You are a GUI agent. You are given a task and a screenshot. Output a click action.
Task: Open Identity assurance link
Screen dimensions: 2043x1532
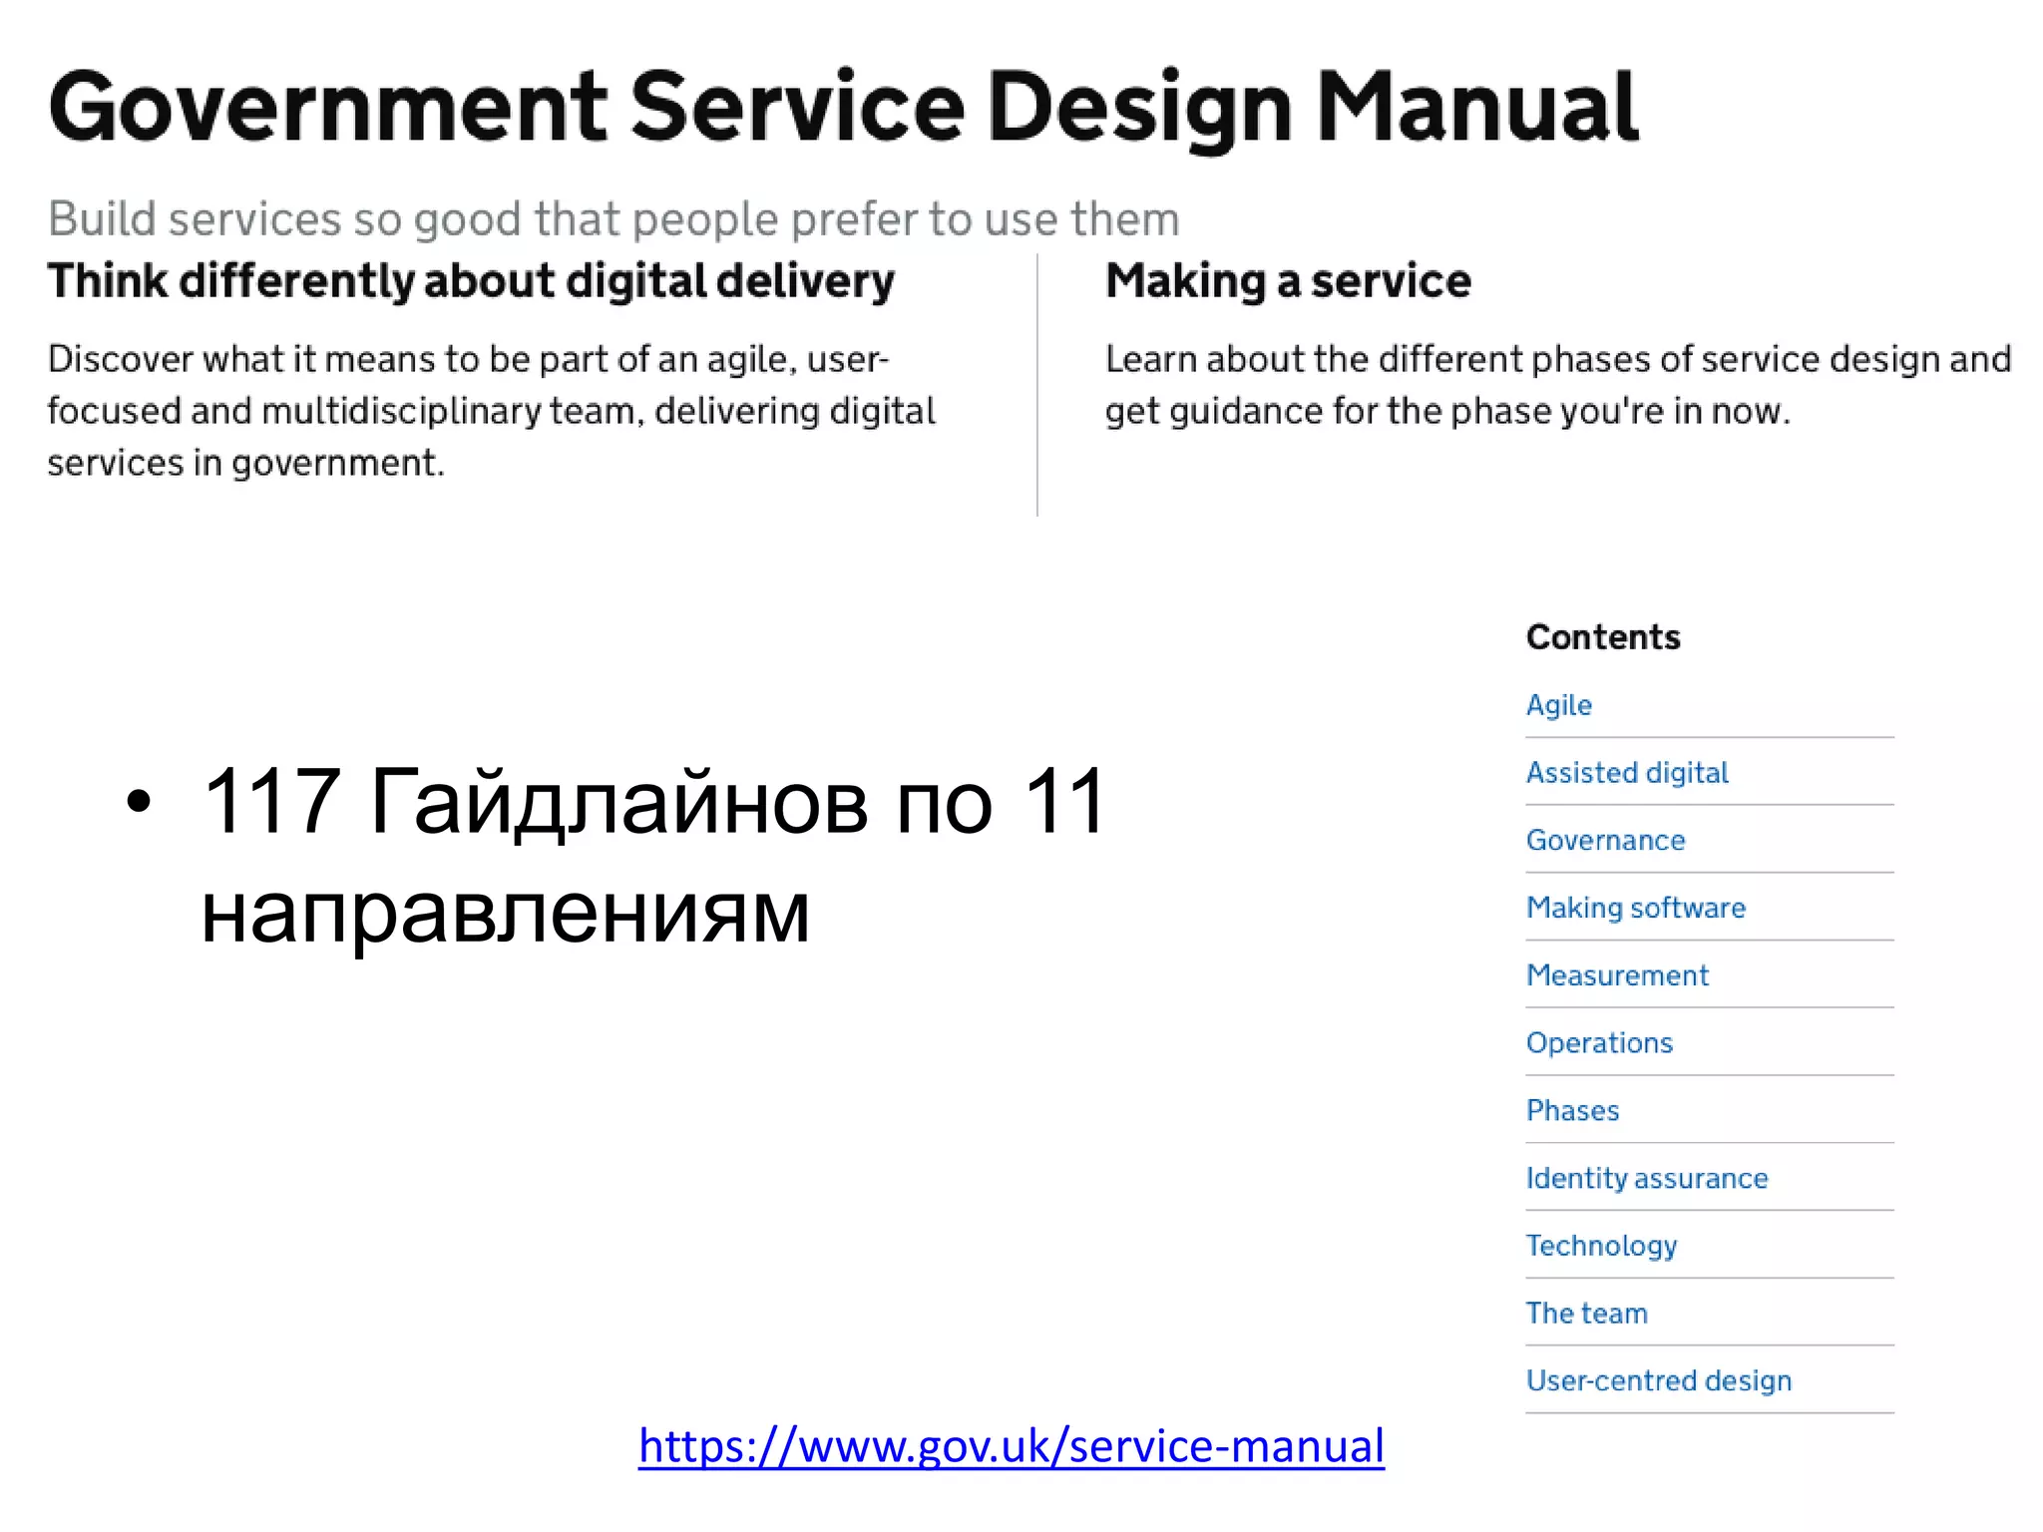coord(1647,1179)
